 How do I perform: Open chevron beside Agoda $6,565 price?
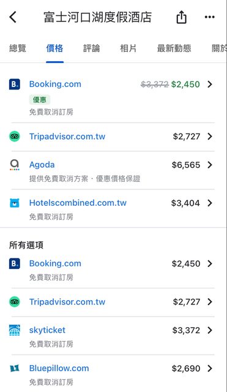coord(210,165)
